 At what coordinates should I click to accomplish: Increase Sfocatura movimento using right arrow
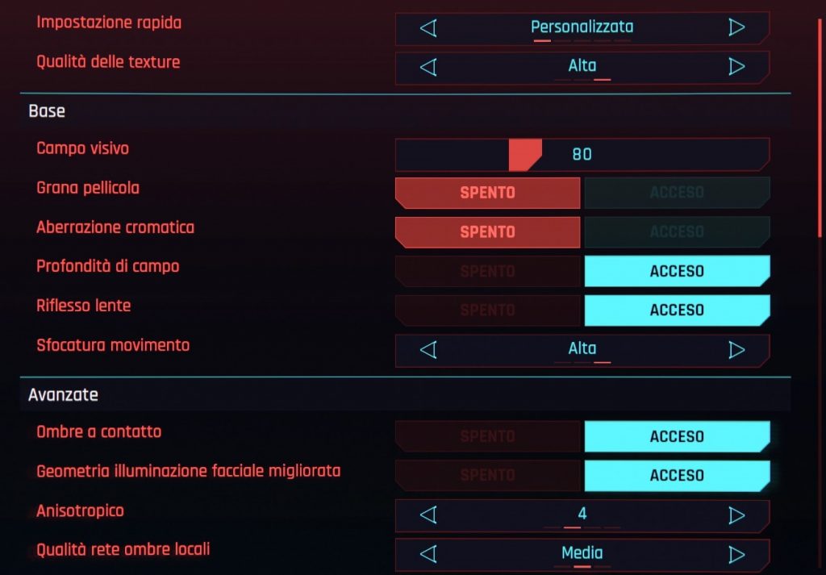click(x=736, y=350)
